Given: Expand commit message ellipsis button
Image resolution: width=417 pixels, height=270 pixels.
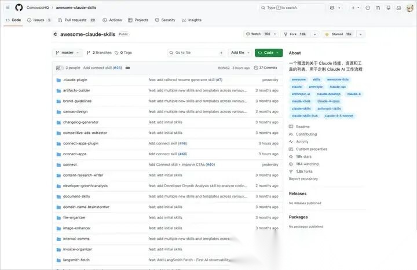Looking at the screenshot, I should pos(127,68).
